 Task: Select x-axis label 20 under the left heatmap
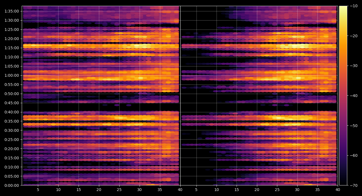[99, 190]
